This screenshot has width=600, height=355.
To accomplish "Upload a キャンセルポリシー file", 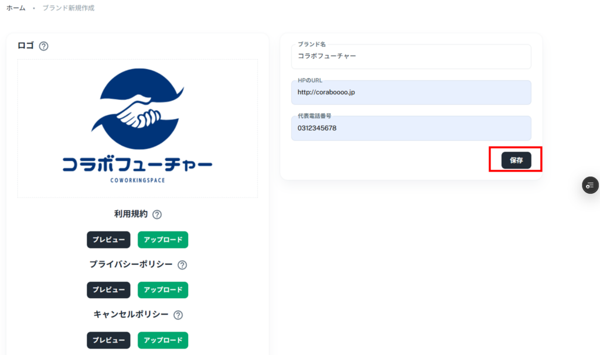I will coord(163,340).
